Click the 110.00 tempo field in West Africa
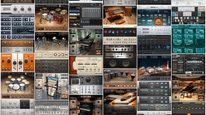 112,86
